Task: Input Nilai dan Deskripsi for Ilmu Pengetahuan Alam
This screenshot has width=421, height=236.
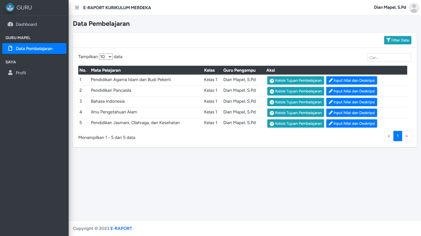Action: click(352, 113)
